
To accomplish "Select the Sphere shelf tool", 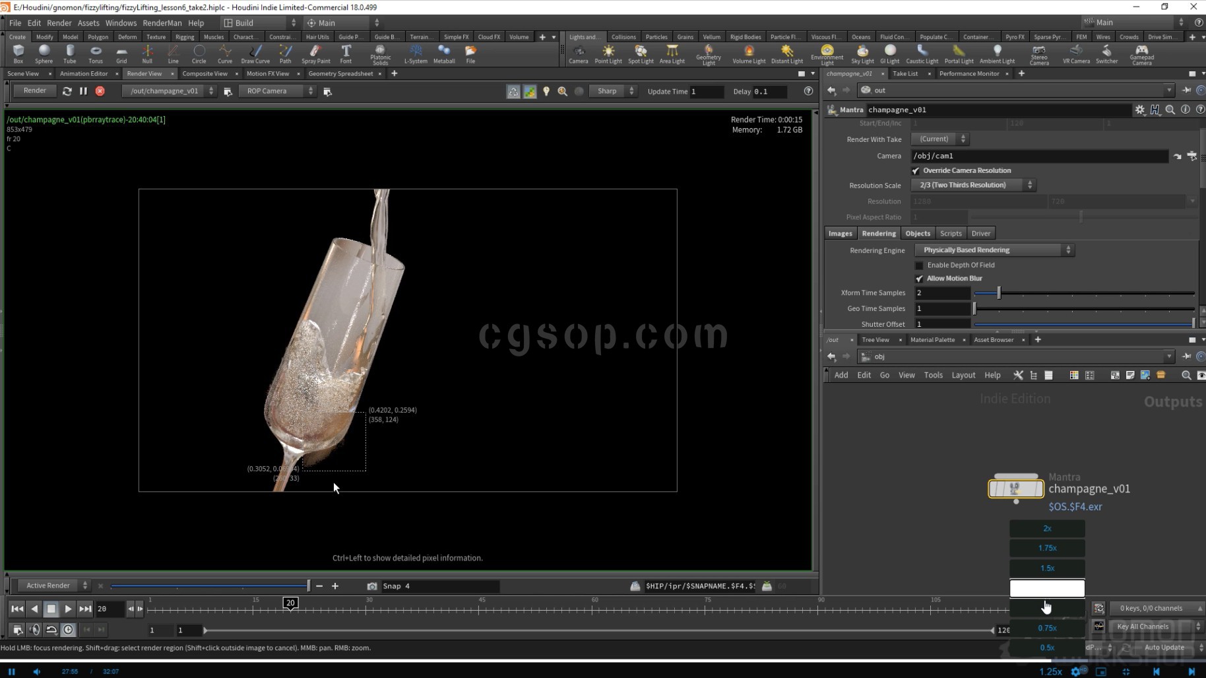I will tap(44, 54).
